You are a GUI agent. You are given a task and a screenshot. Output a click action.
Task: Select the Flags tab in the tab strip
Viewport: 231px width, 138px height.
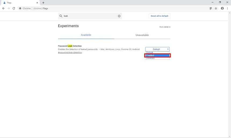click(20, 3)
